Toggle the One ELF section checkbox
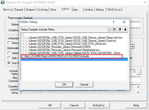Screen dimensions: 149x110 (9, 63)
